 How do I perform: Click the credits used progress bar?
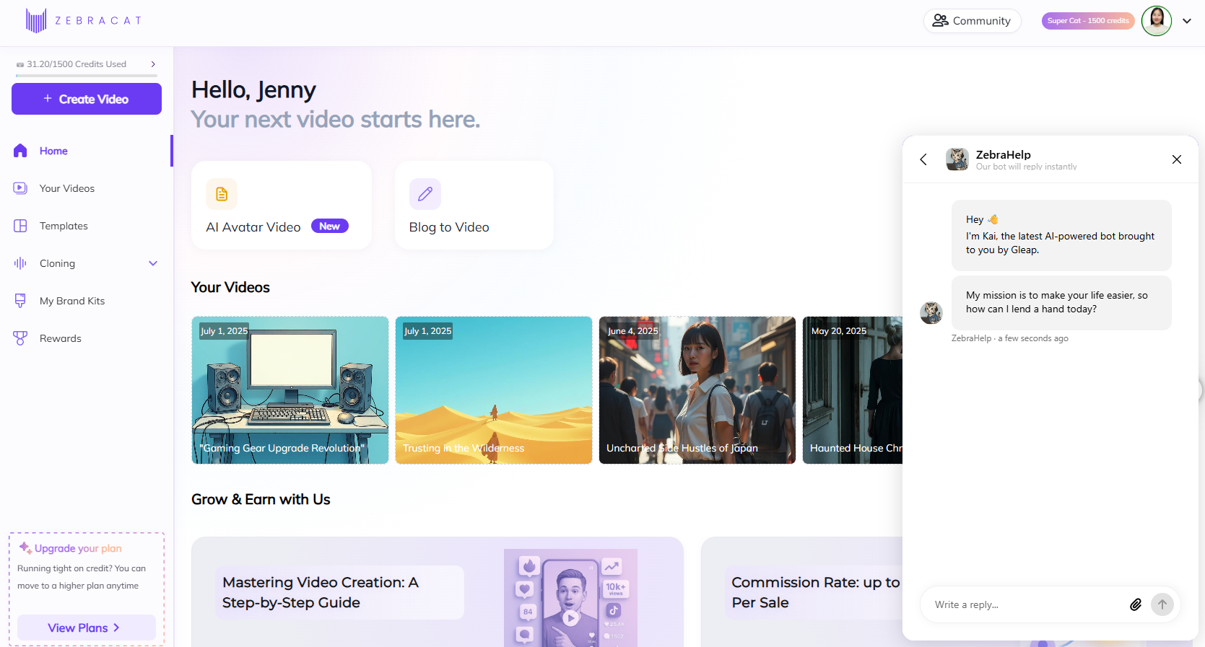point(87,75)
